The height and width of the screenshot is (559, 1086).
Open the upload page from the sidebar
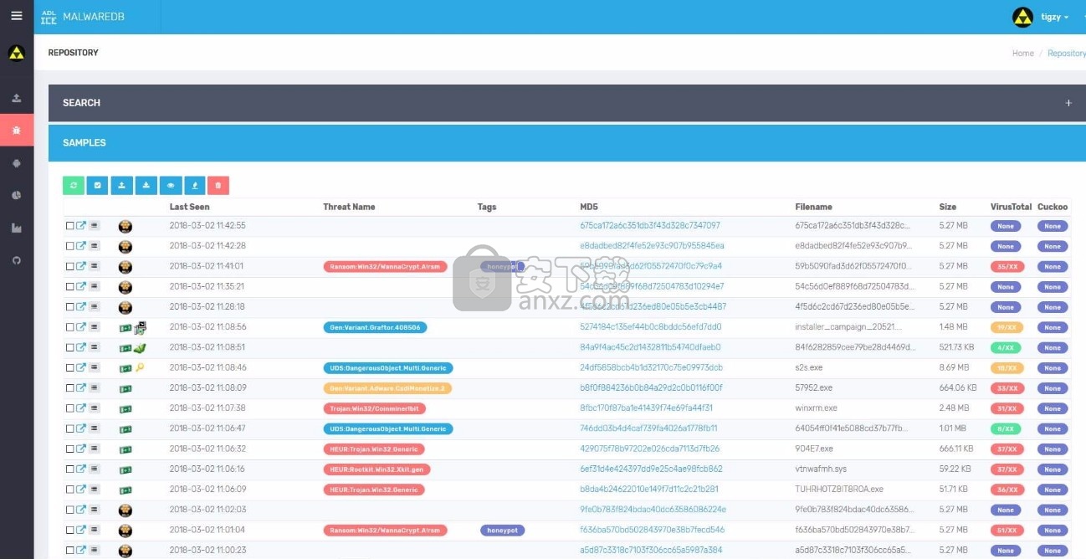(17, 98)
